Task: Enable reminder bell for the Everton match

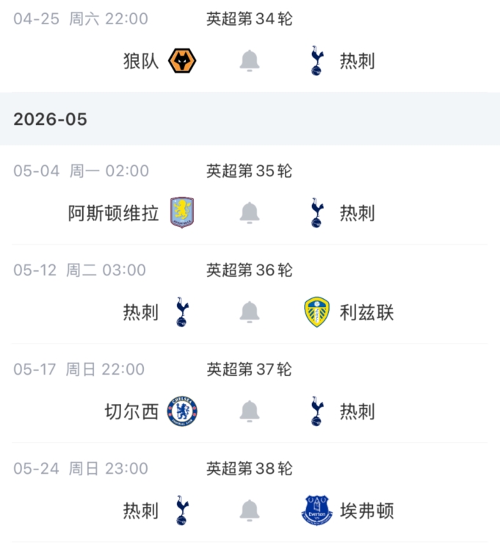Action: pyautogui.click(x=250, y=511)
